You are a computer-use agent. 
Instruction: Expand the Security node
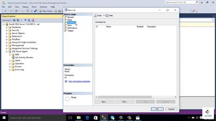pyautogui.click(x=7, y=30)
